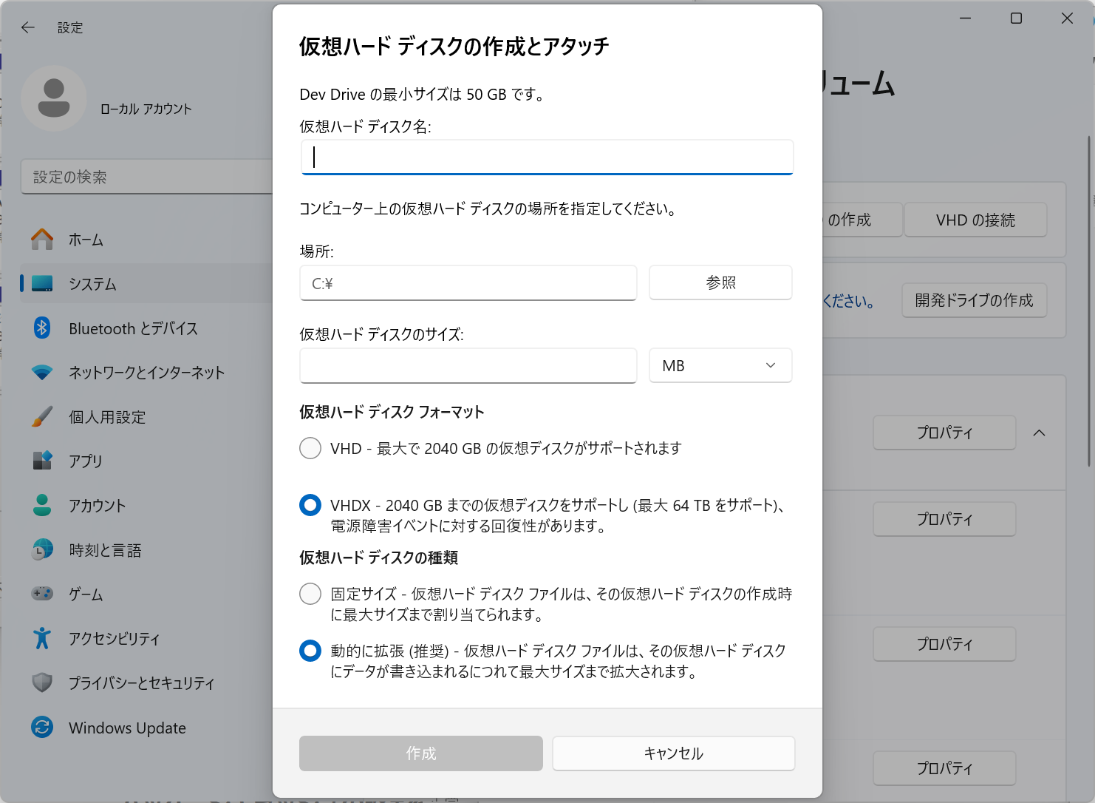The image size is (1095, 803).
Task: Collapse the expanded プロパティ section
Action: 1040,433
